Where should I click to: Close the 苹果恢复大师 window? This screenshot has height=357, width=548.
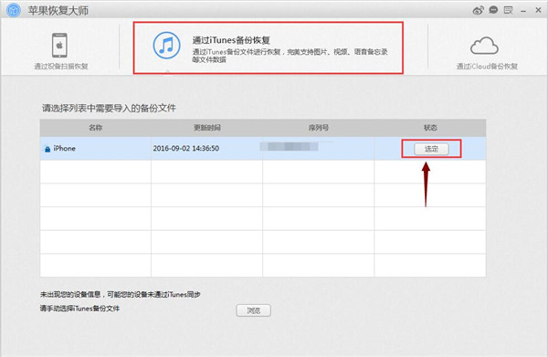click(538, 10)
